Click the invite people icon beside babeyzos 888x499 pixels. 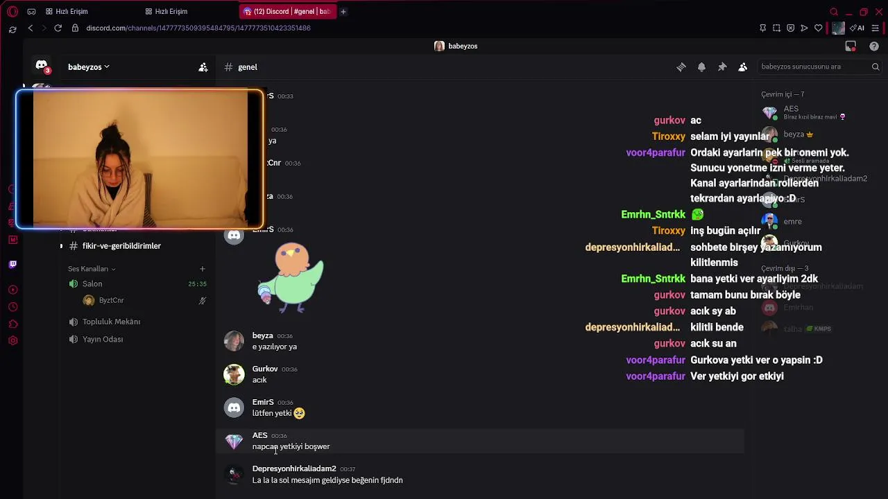203,67
